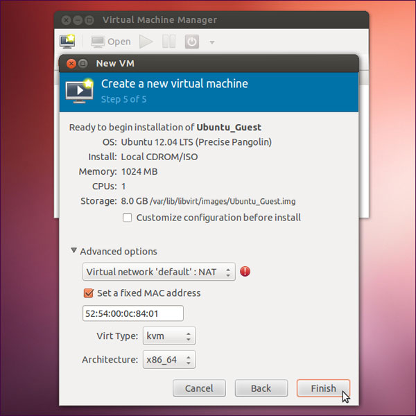Click the 'Ubuntu 12.04 LTS (Precise Pangolin)' text
The height and width of the screenshot is (416, 416).
[196, 142]
